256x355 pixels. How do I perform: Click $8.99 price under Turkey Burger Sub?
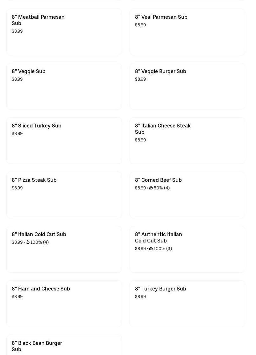140,297
